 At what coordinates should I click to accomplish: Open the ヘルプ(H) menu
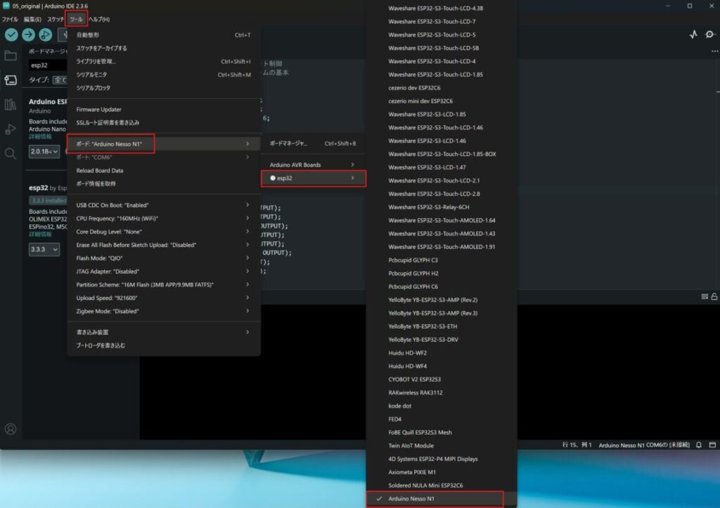(x=98, y=19)
